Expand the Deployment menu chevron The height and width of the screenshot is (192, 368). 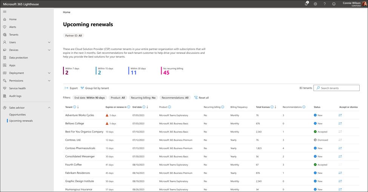point(49,73)
